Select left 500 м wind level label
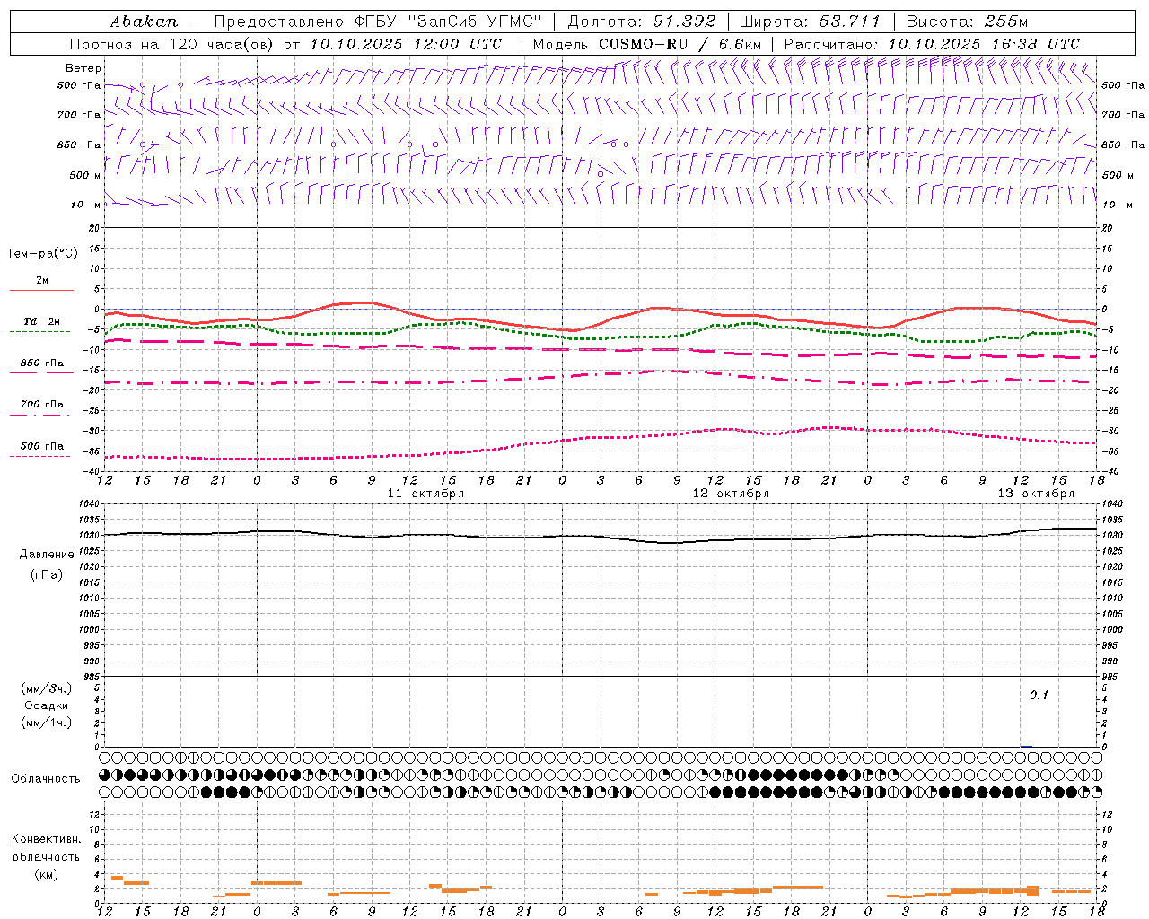The width and height of the screenshot is (1149, 919). point(85,175)
